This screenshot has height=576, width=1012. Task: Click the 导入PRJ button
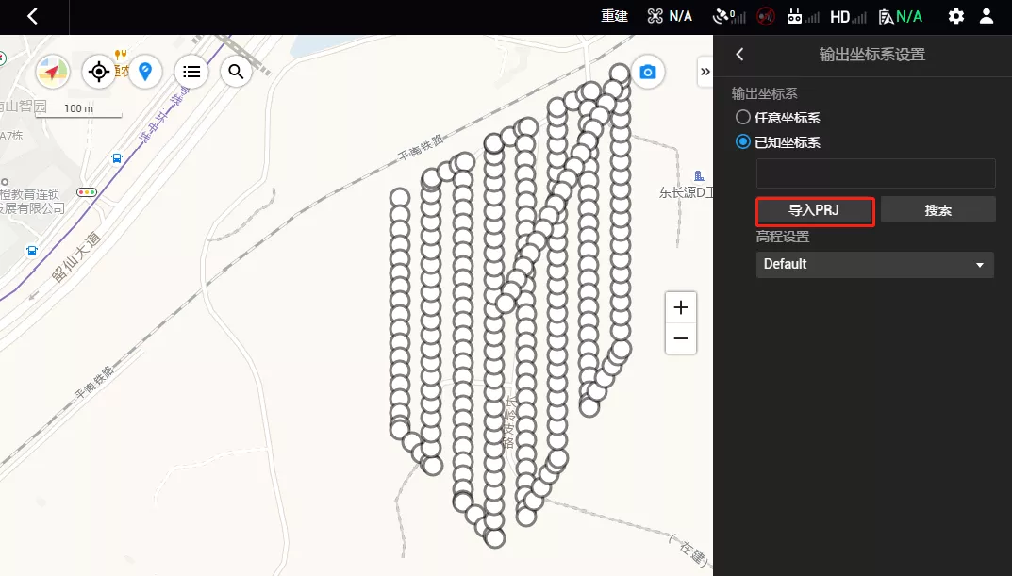[815, 210]
